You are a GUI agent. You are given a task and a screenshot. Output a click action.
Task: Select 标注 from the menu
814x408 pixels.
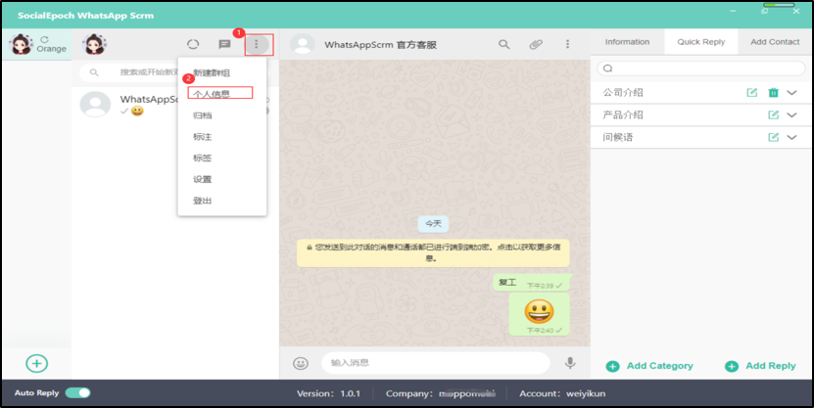(203, 137)
